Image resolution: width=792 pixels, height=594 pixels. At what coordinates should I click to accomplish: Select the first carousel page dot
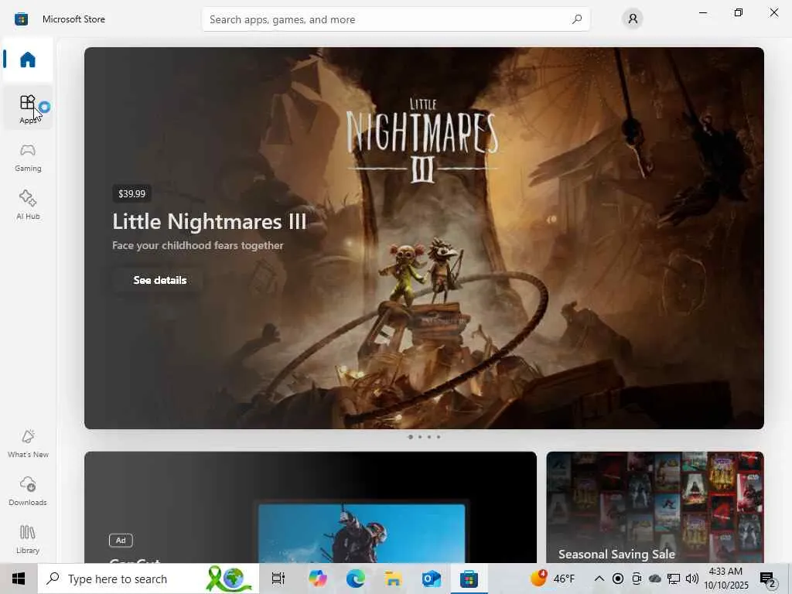click(410, 437)
